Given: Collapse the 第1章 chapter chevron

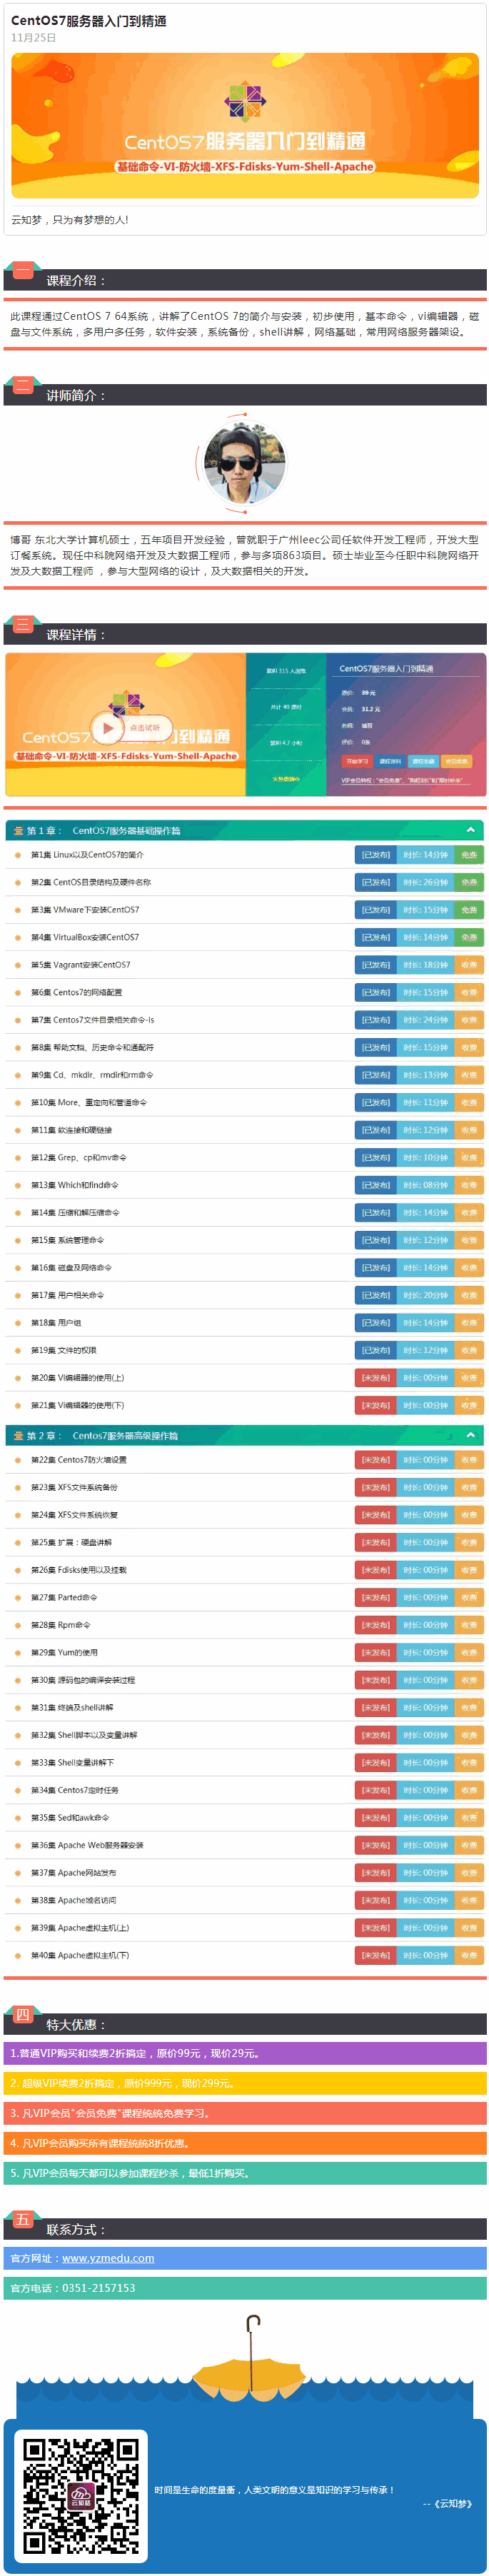Looking at the screenshot, I should pyautogui.click(x=470, y=830).
